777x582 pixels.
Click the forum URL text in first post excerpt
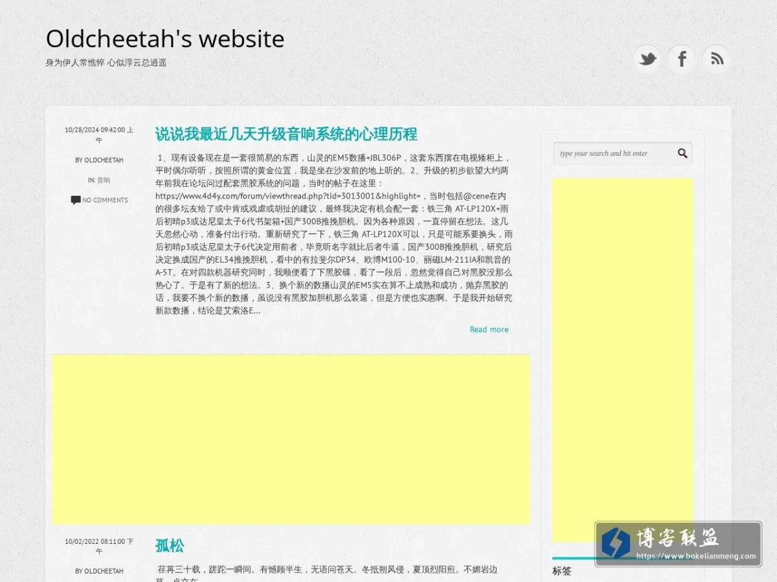coord(287,195)
